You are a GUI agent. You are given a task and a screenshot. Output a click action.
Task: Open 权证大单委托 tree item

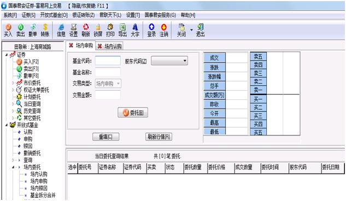36,90
